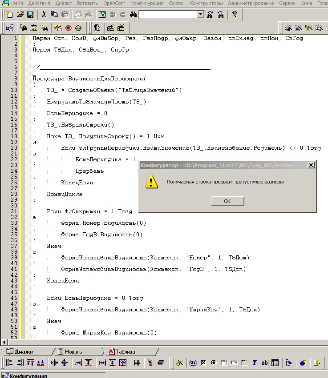Open the Конструкторы menu
Viewport: 328px width, 378px height.
[x=206, y=3]
